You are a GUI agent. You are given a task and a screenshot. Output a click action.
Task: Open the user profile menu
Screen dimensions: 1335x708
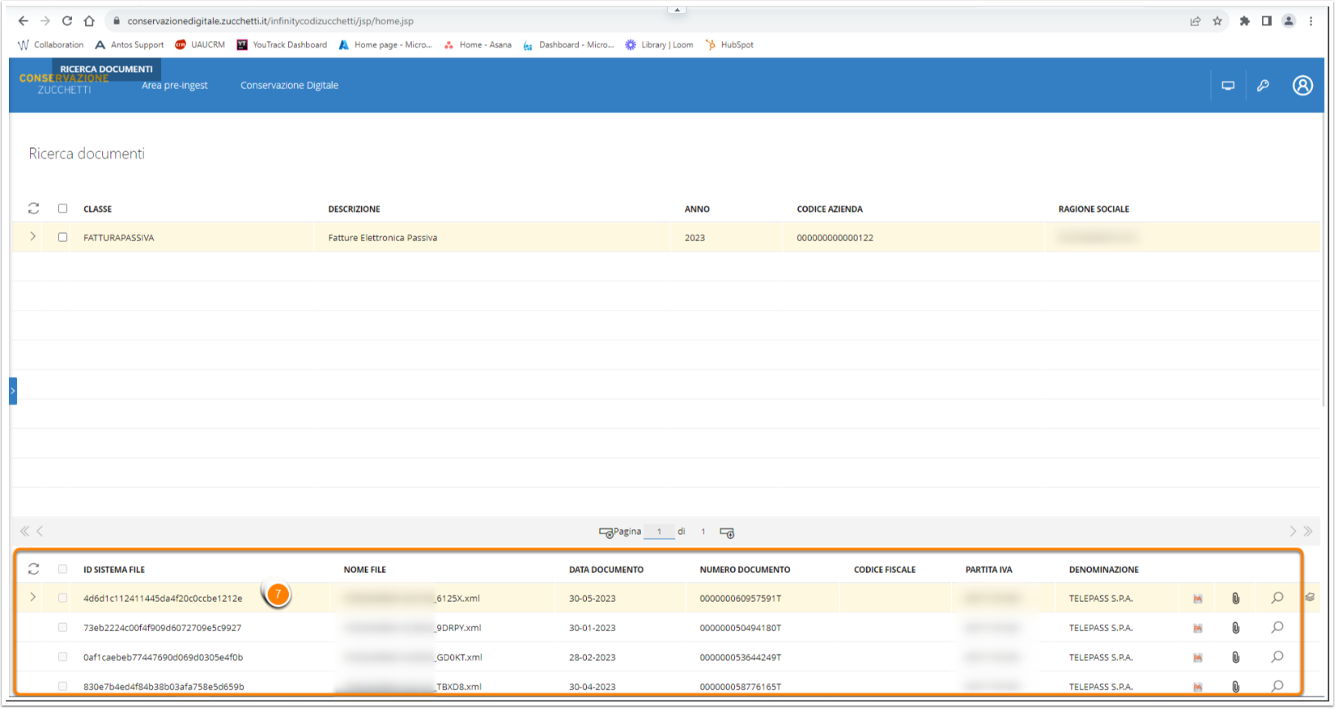point(1302,85)
